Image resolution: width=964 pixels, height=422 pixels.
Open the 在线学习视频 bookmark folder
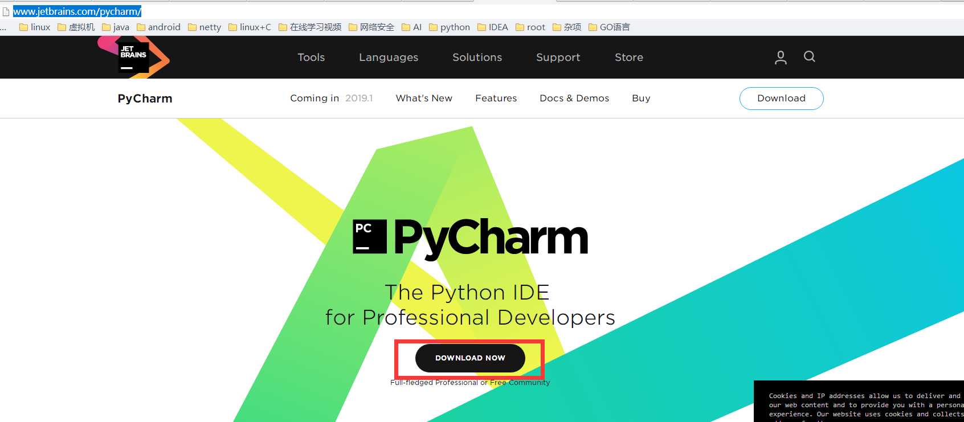310,27
